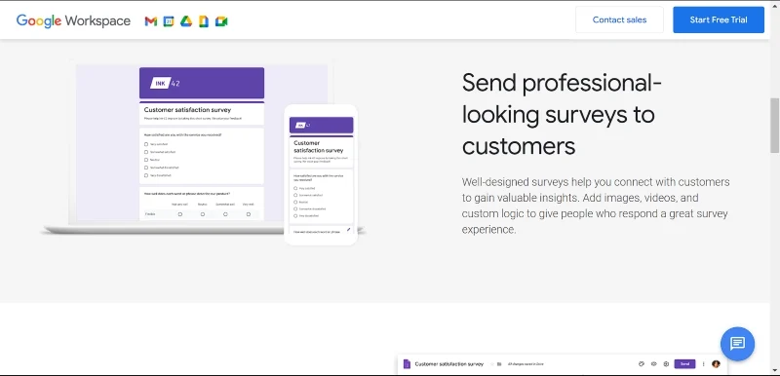Click the purple Forms icon in bottom preview

pos(407,364)
